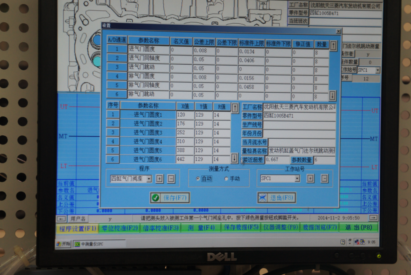This screenshot has width=411, height=275.
Task: Open the Windows 开始 menu
Action: 64,244
